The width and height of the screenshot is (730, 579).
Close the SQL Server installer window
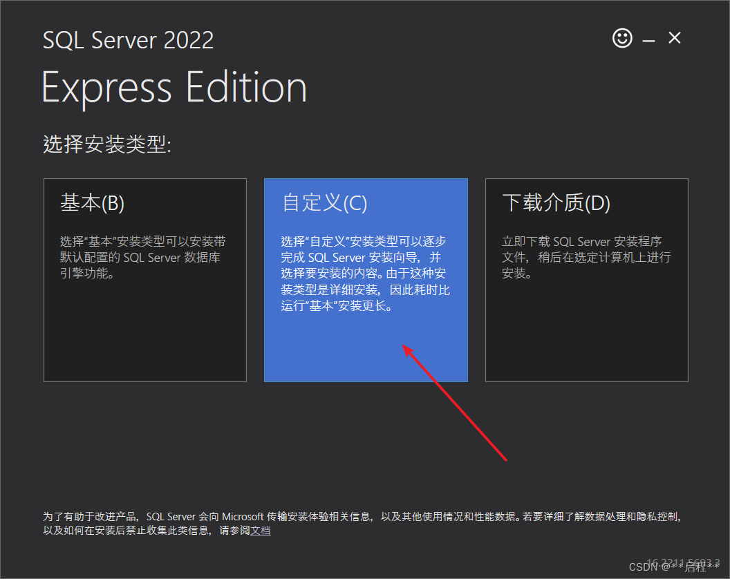(x=675, y=38)
